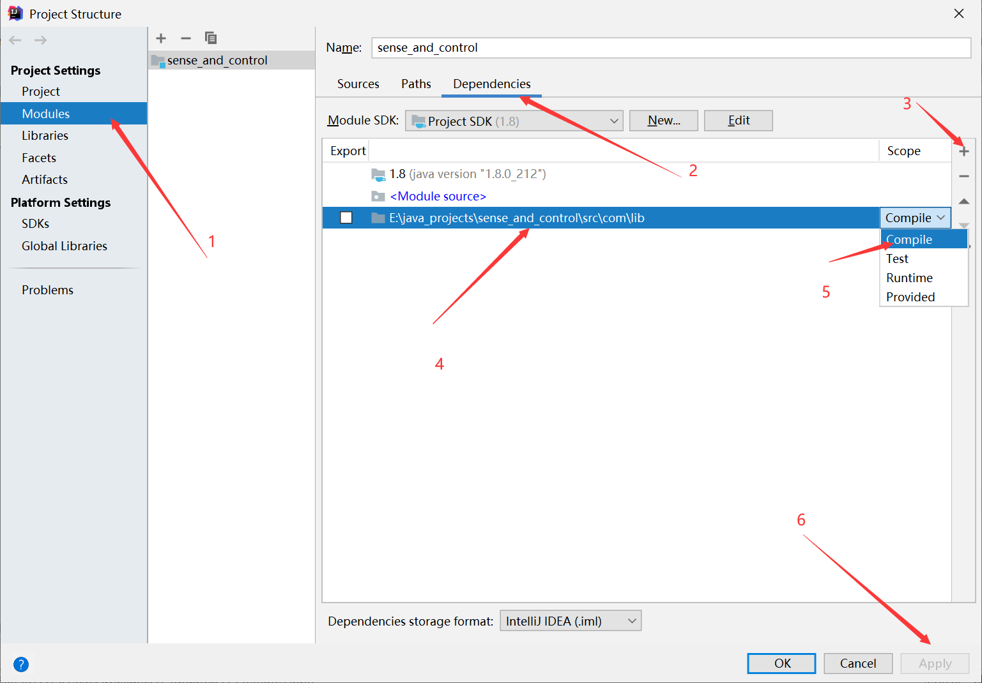Click the JDK 1.8 folder icon
Image resolution: width=982 pixels, height=683 pixels.
378,174
